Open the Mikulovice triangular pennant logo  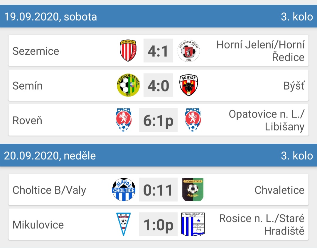124,224
